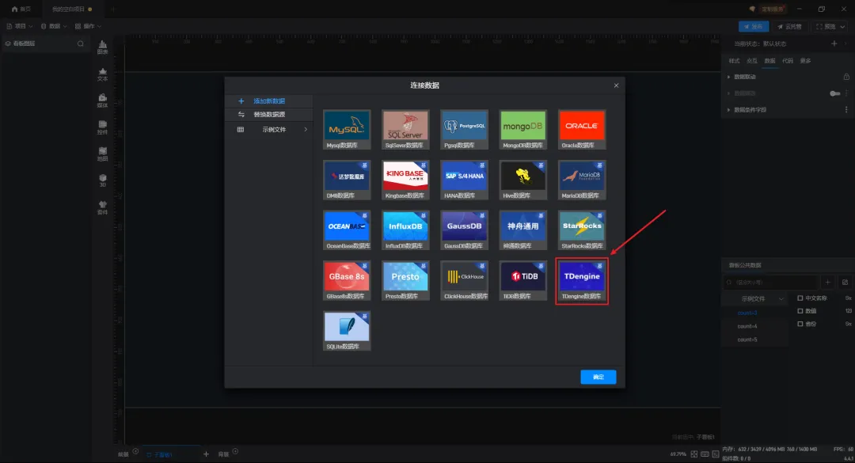This screenshot has height=463, width=855.
Task: Open the 地图 (map) component panel
Action: (102, 154)
